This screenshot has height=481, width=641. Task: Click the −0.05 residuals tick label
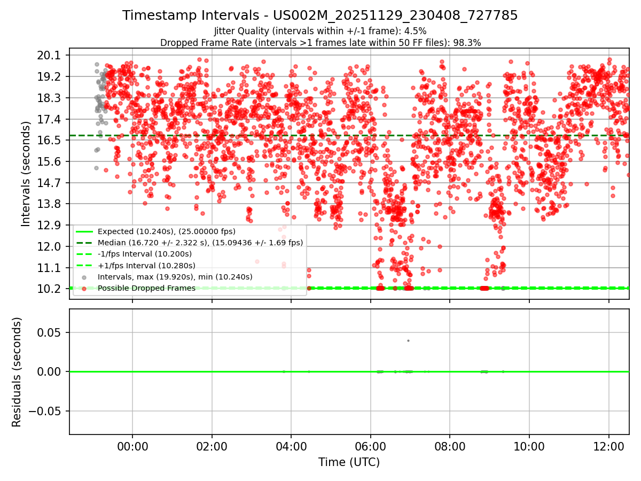coord(45,411)
